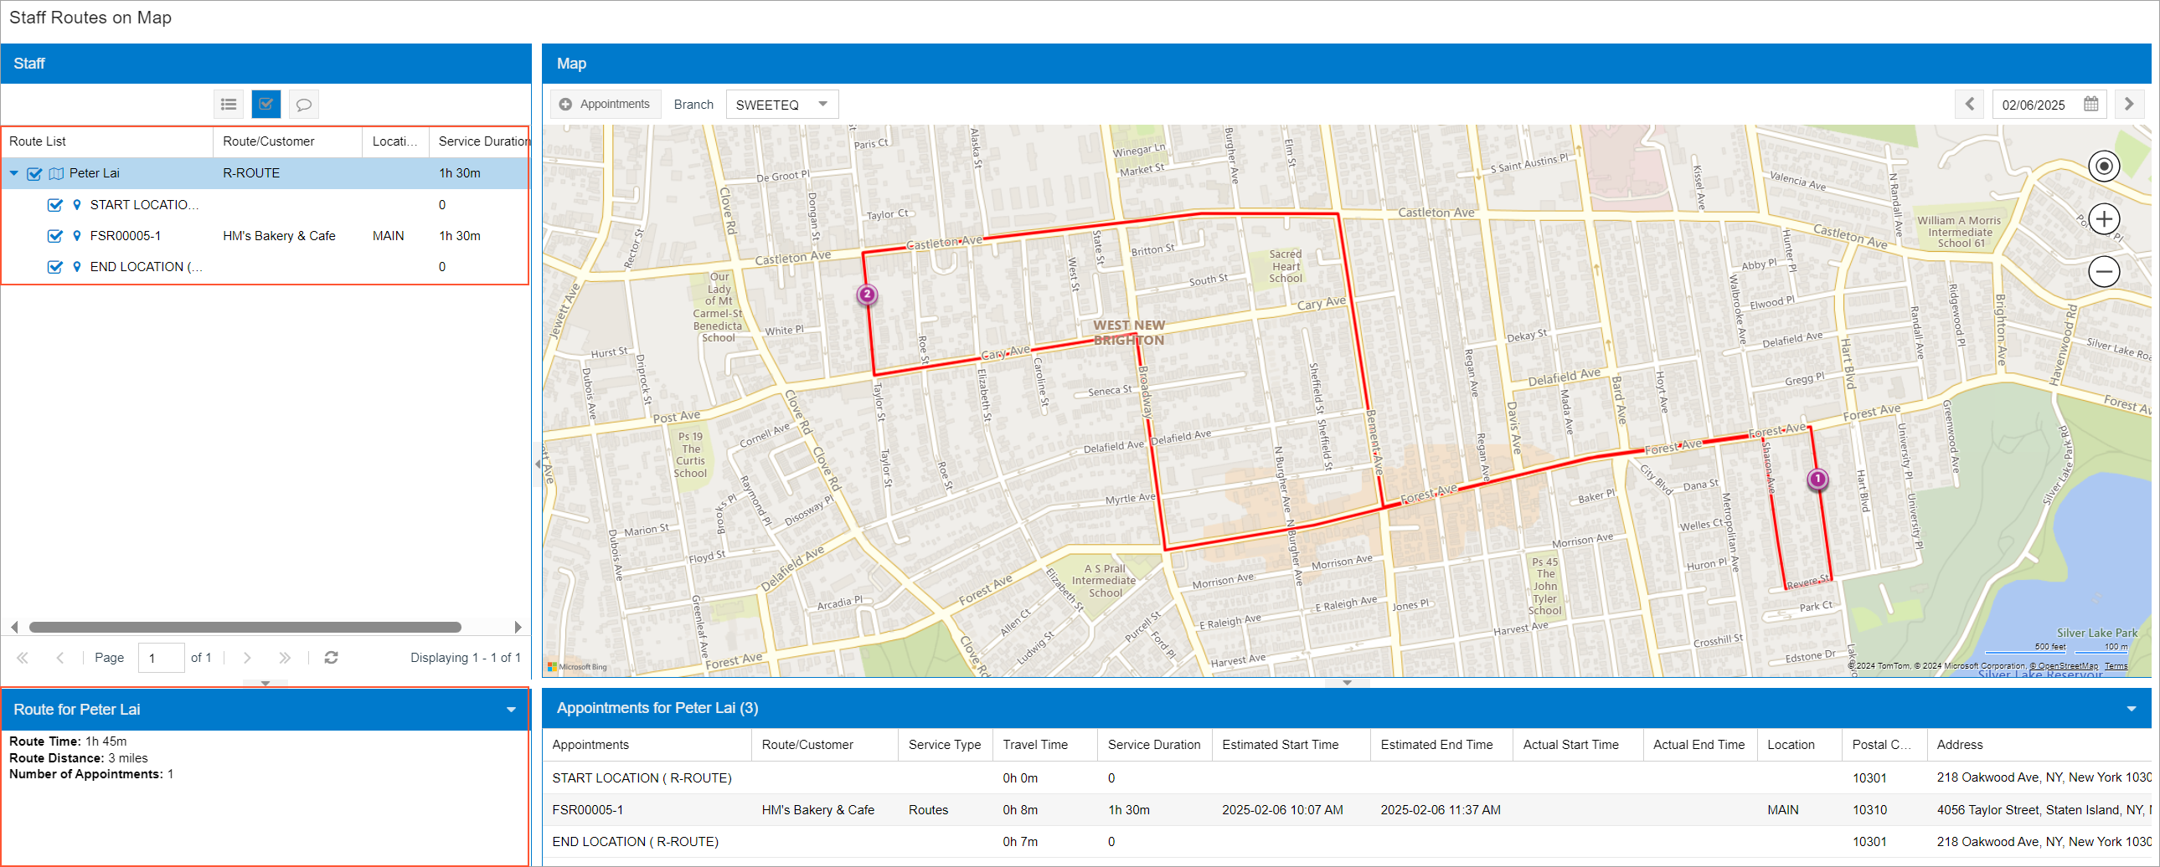Select the FSR00005-1 appointment table row
The height and width of the screenshot is (867, 2160).
click(x=1347, y=810)
